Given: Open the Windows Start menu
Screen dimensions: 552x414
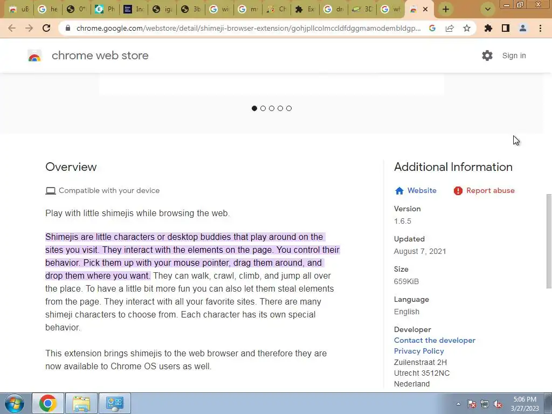Looking at the screenshot, I should click(15, 403).
